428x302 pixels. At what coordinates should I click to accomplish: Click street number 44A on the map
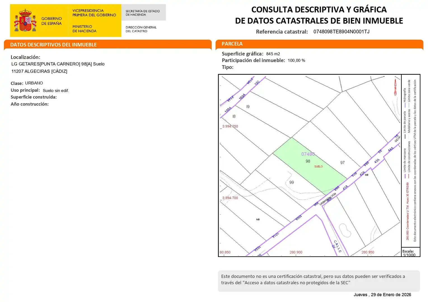click(x=390, y=149)
